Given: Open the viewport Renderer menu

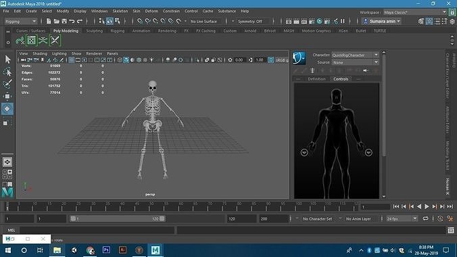Looking at the screenshot, I should (94, 53).
